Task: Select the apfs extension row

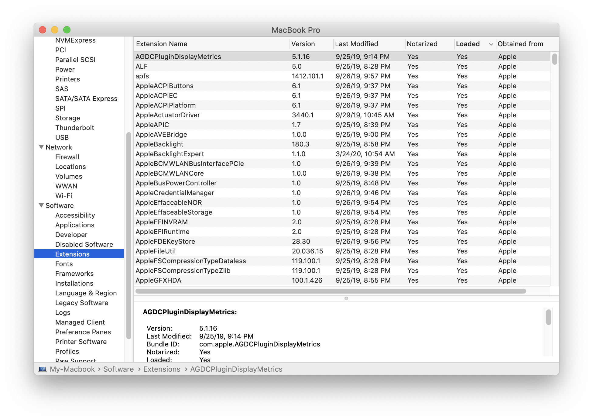Action: tap(142, 76)
